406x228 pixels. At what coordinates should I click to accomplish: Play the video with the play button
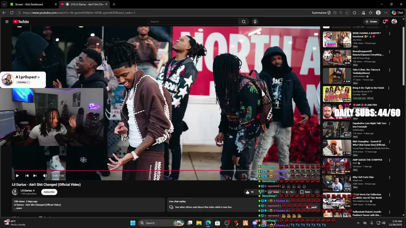point(17,175)
